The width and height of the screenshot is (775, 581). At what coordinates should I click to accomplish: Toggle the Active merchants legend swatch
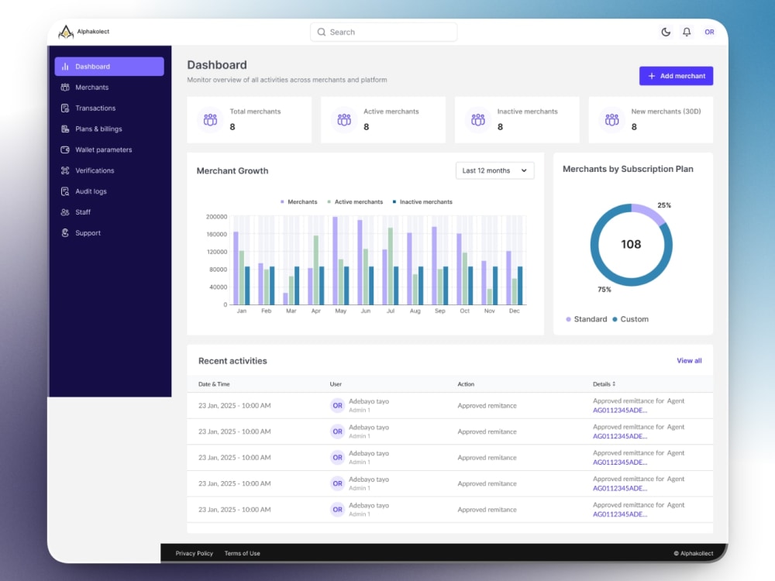tap(329, 201)
